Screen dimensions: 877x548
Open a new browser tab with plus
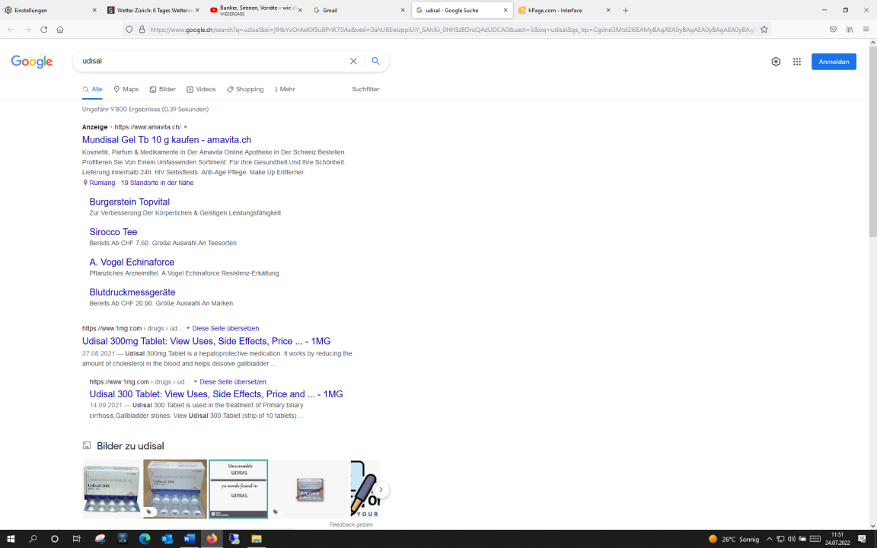(625, 10)
